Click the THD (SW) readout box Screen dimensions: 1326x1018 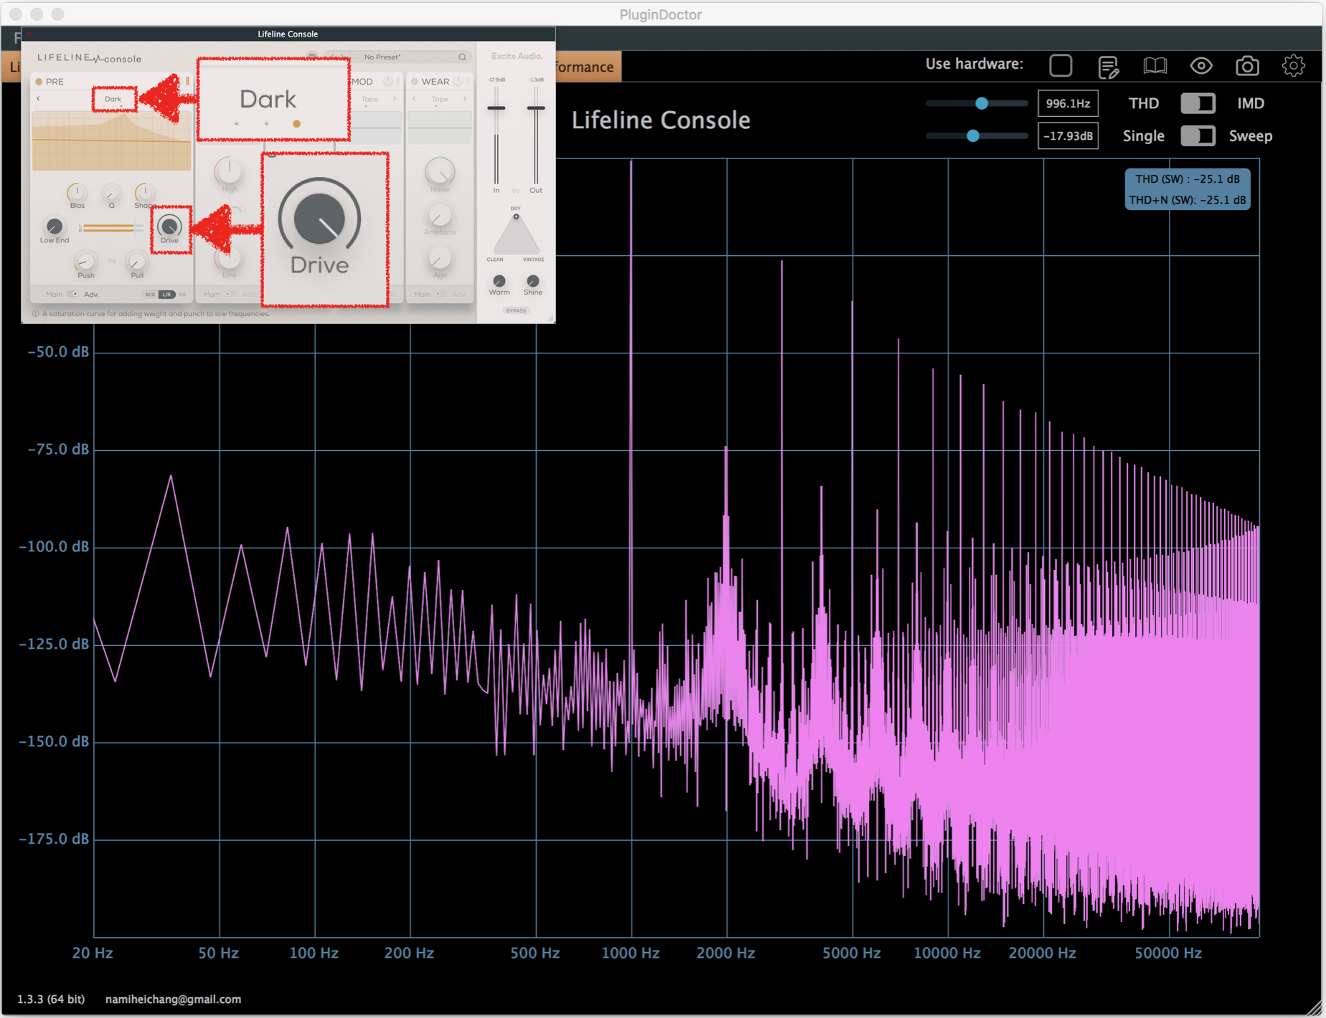tap(1188, 189)
